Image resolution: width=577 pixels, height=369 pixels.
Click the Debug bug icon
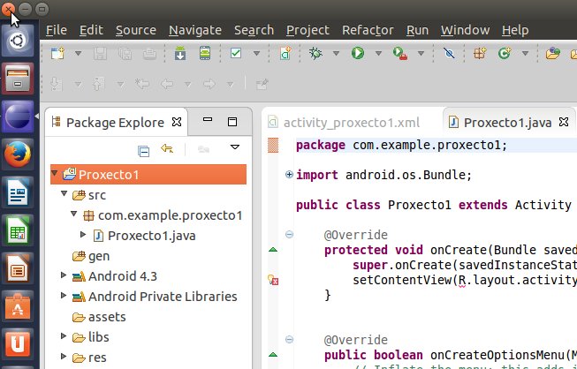click(x=315, y=54)
